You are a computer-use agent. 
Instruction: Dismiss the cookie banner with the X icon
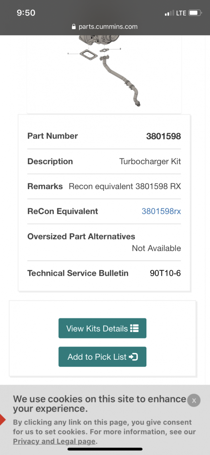[194, 400]
